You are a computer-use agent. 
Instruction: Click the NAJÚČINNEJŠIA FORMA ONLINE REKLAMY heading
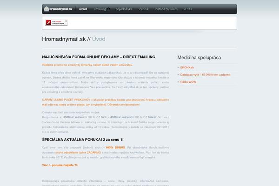pos(99,57)
